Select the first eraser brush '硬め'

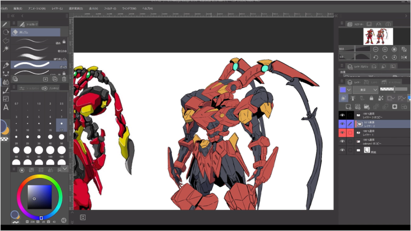coord(39,41)
